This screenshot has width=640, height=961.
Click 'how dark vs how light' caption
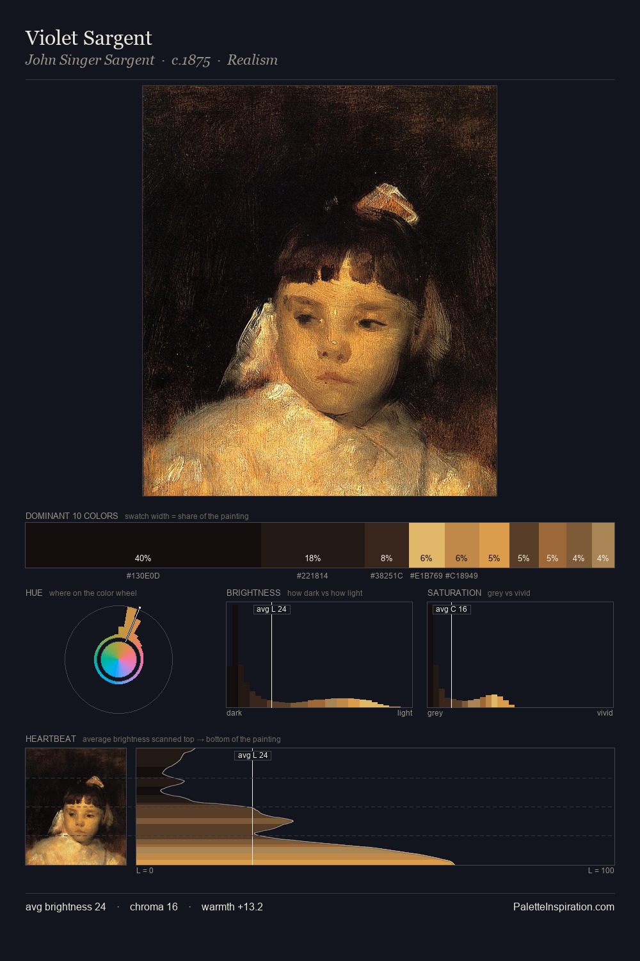tap(324, 593)
